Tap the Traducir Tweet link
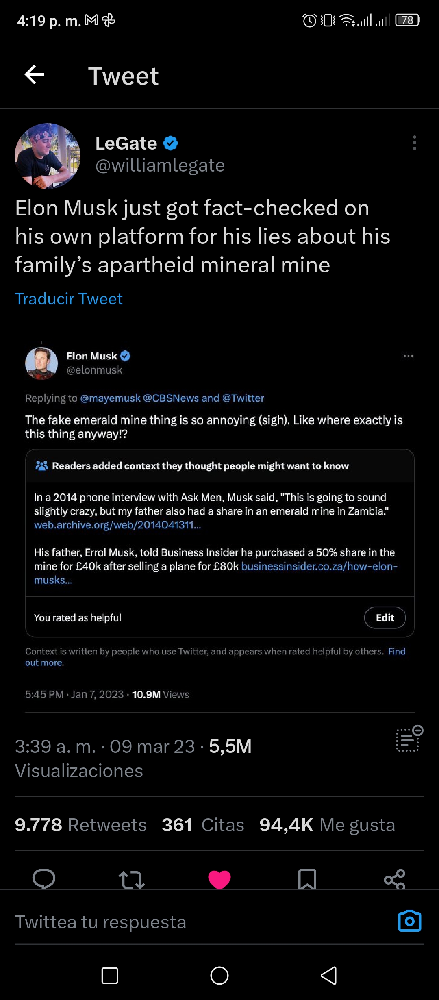Screen dimensions: 439x1000 (x=69, y=299)
